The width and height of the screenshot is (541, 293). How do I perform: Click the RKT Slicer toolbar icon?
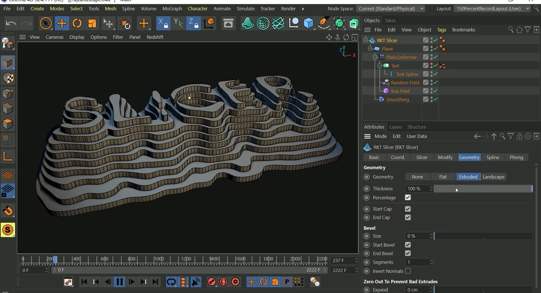pos(248,23)
